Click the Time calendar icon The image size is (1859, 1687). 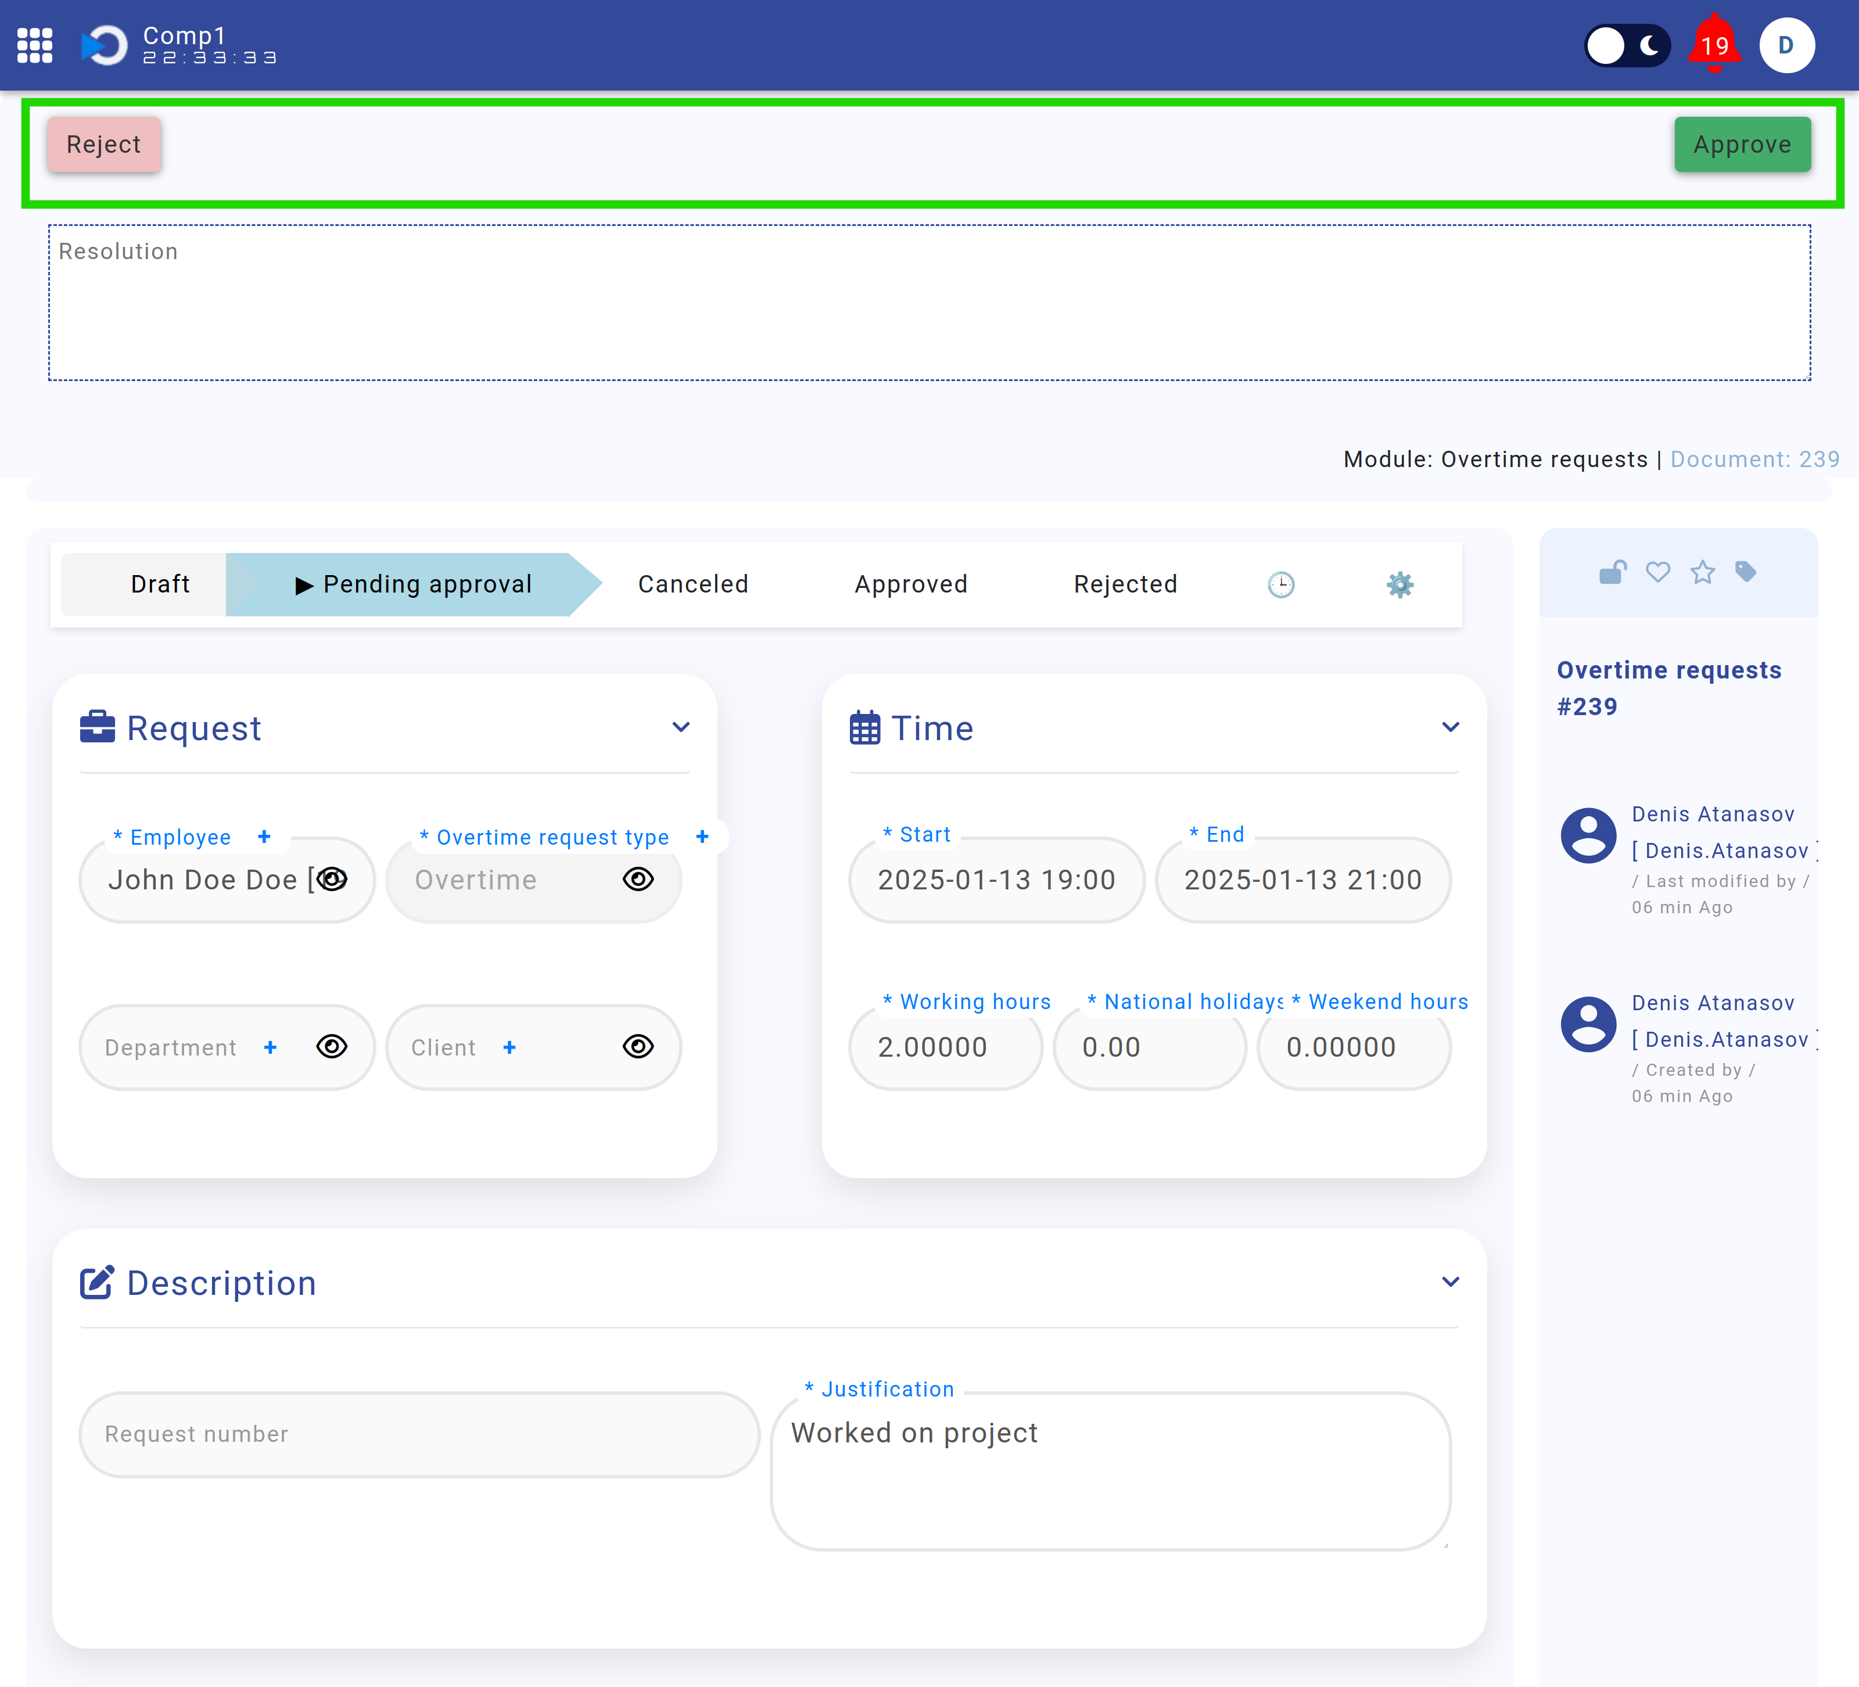[x=865, y=727]
